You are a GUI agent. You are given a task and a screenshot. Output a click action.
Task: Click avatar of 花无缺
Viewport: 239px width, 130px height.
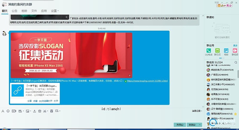(208, 89)
